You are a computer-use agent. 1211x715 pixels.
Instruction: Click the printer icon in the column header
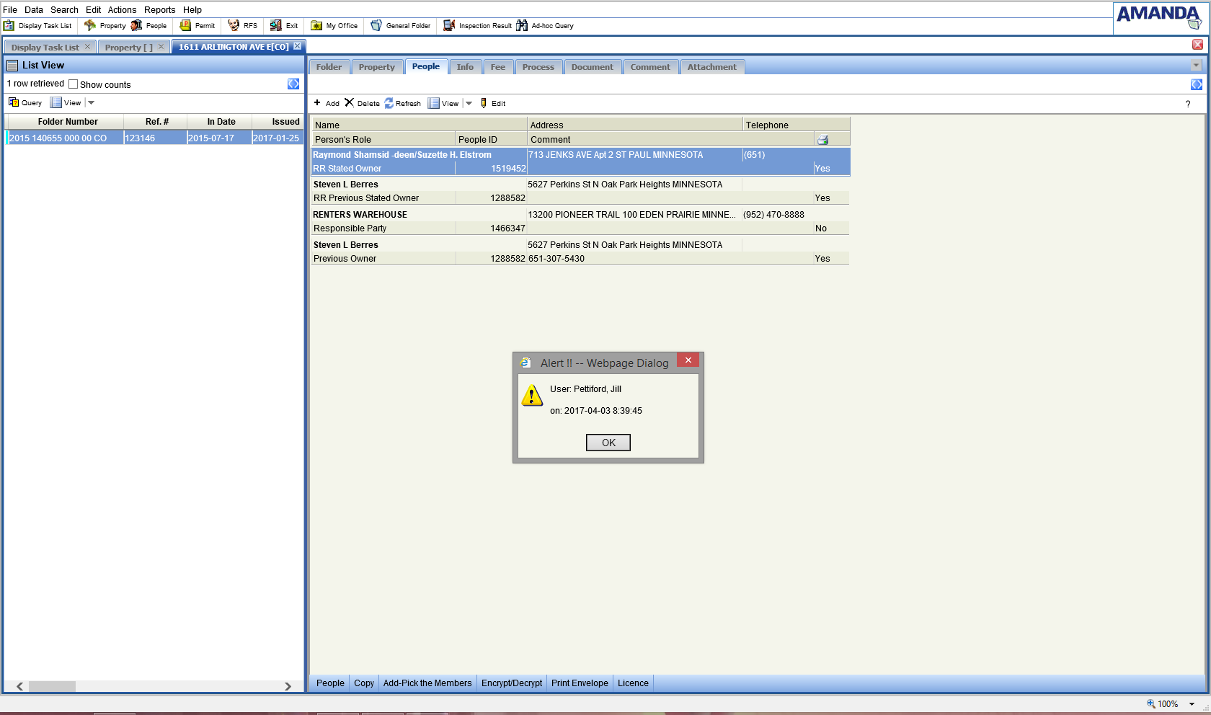[x=822, y=140]
